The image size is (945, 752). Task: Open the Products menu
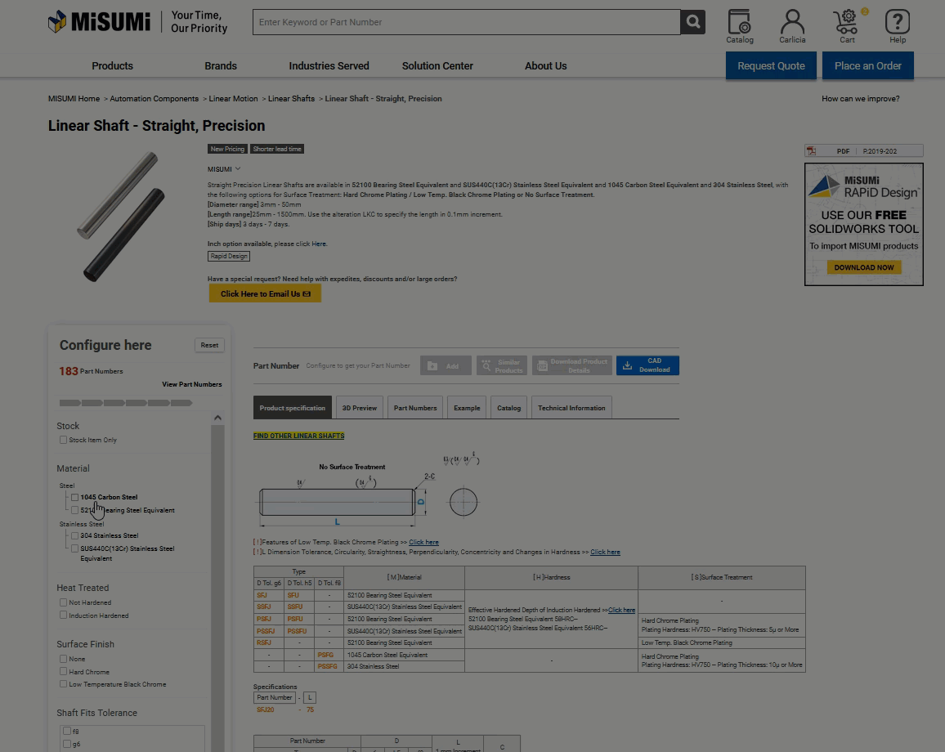[112, 65]
